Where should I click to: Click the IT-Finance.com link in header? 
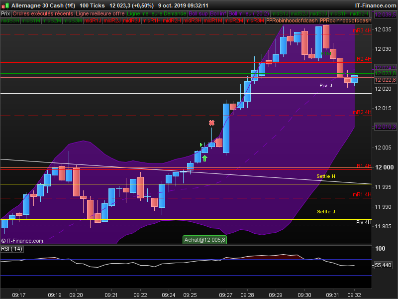click(376, 5)
